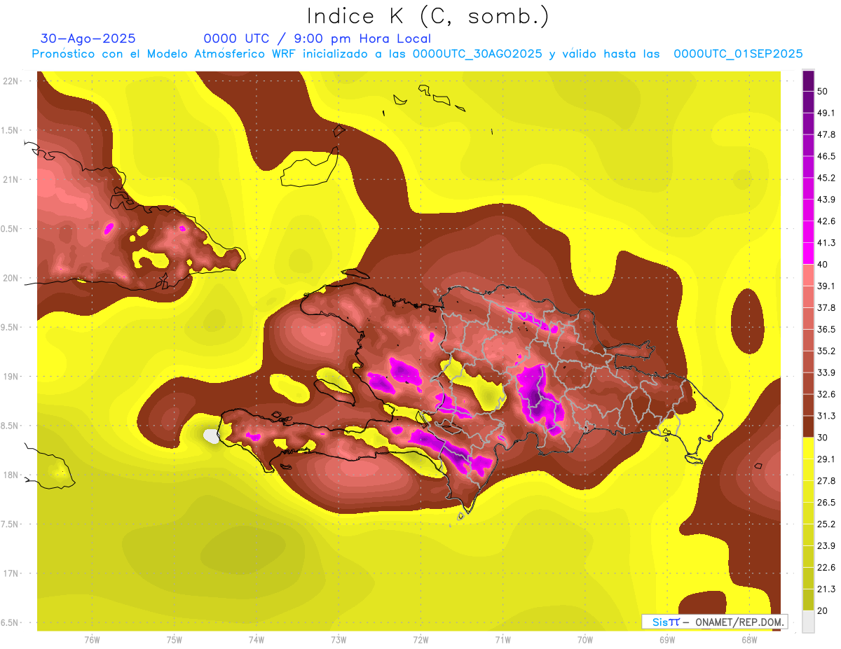841x649 pixels.
Task: Click the dark brown swatch between 30 and 31.3
Action: 808,426
